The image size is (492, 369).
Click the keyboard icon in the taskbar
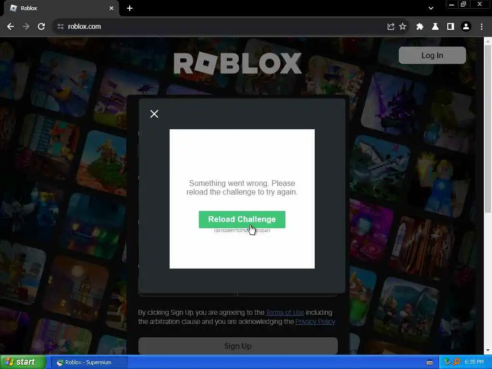coord(430,362)
